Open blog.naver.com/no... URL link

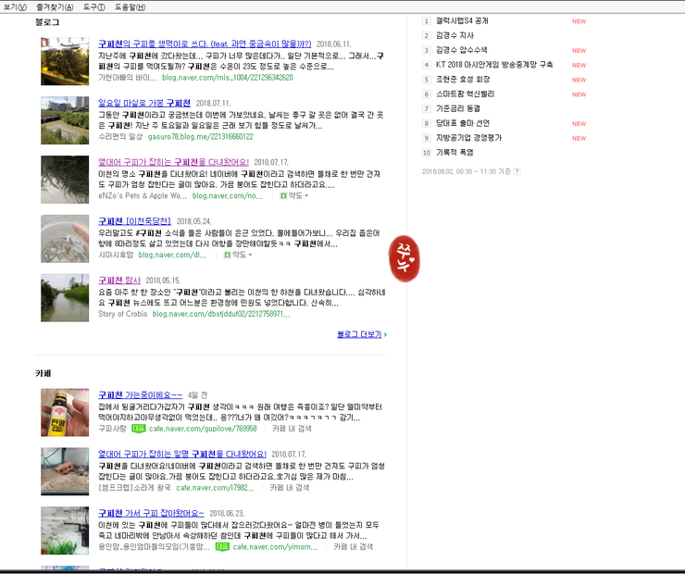(227, 195)
